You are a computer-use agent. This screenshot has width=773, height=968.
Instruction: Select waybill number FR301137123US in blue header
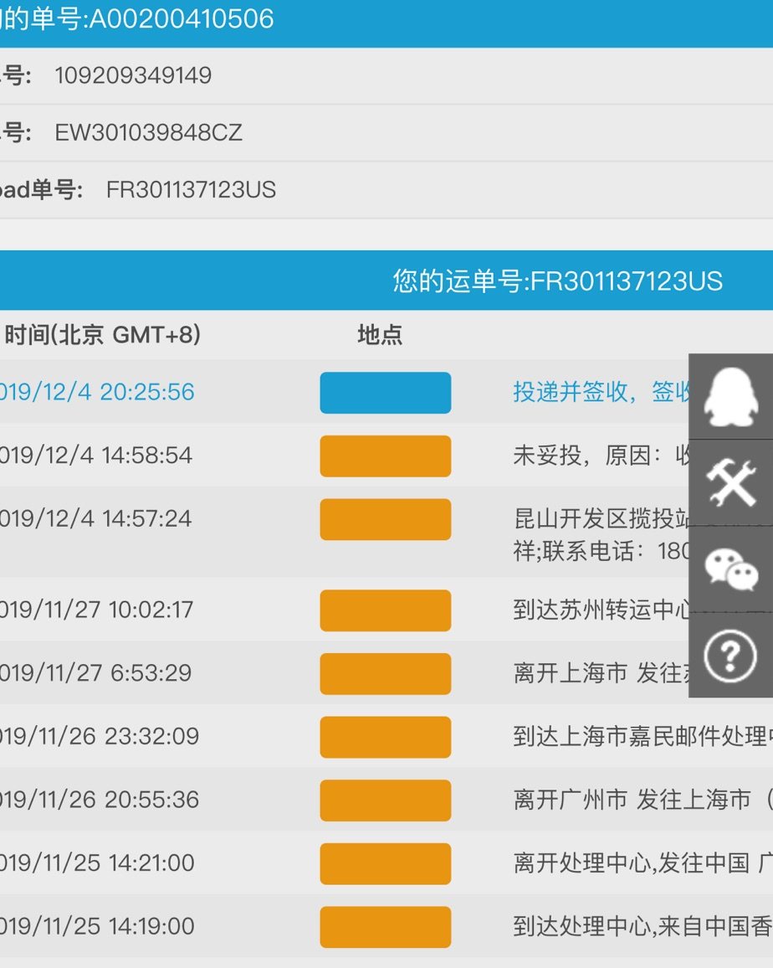pos(559,281)
